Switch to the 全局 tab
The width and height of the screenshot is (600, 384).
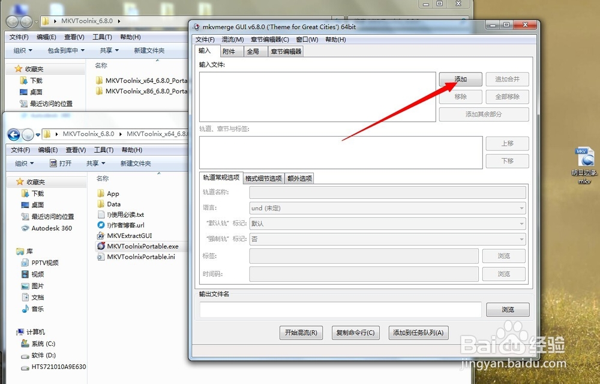[255, 52]
